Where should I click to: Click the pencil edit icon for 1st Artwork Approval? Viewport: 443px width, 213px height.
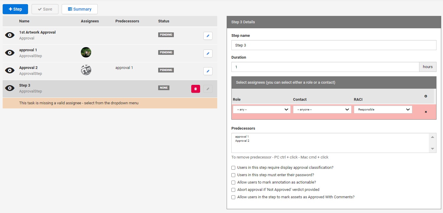pyautogui.click(x=208, y=36)
